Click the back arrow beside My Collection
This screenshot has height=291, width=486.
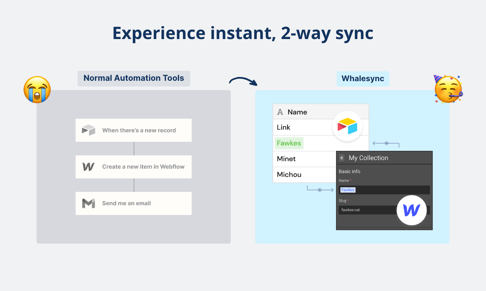[342, 158]
